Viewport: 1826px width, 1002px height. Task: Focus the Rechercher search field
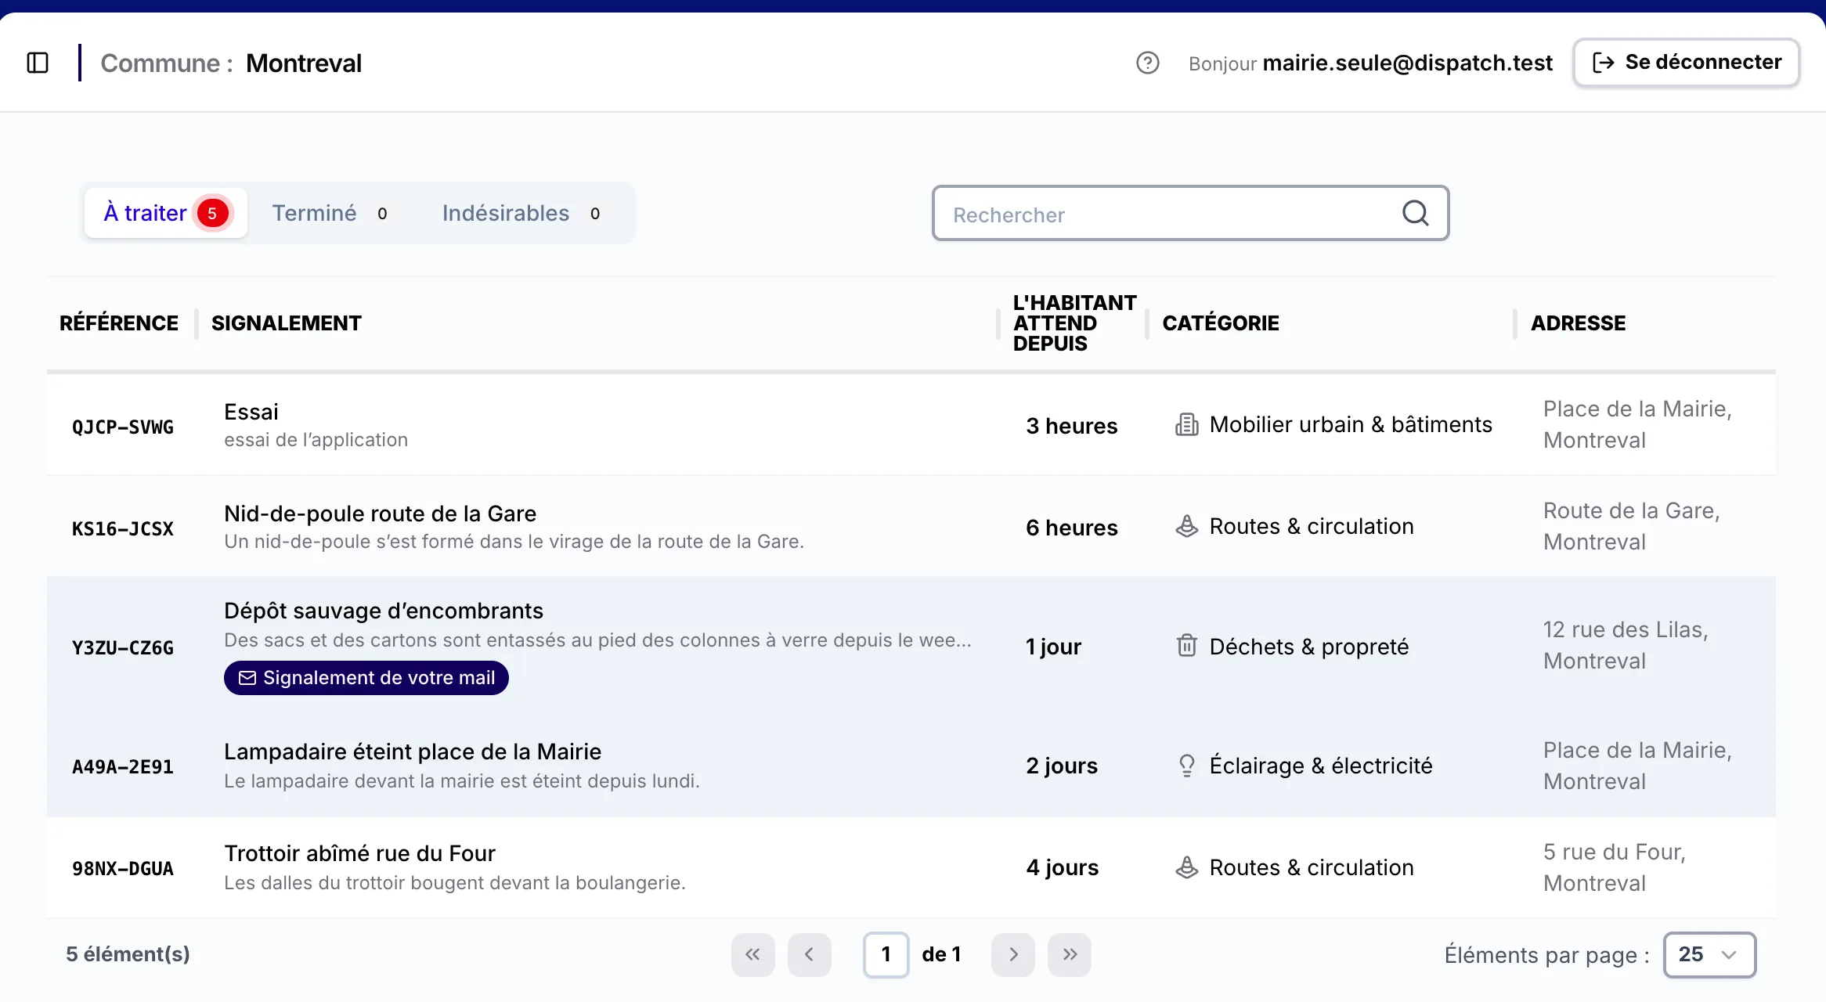pos(1190,213)
